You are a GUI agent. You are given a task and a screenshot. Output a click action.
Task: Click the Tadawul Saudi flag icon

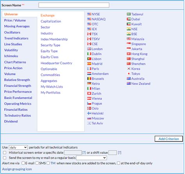click(129, 14)
